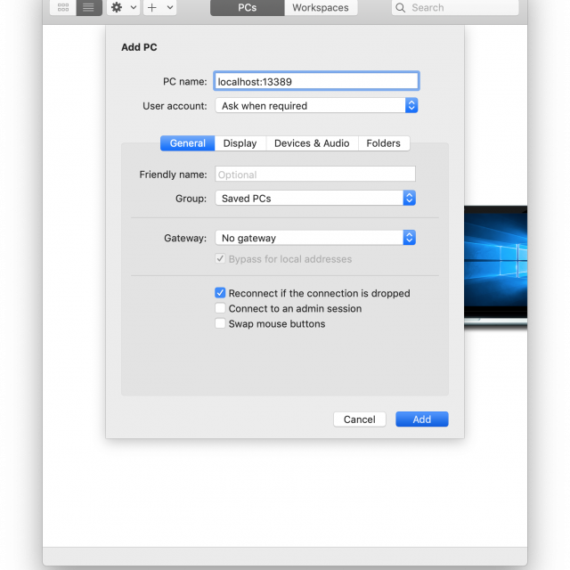570x570 pixels.
Task: Click the Cancel button
Action: click(x=359, y=419)
